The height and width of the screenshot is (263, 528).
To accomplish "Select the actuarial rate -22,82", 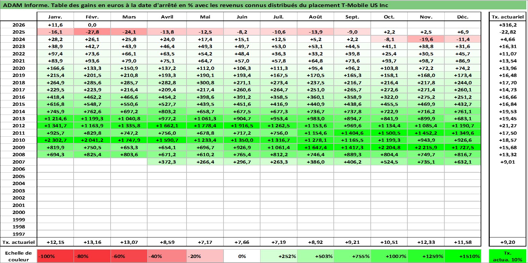I will [x=507, y=32].
